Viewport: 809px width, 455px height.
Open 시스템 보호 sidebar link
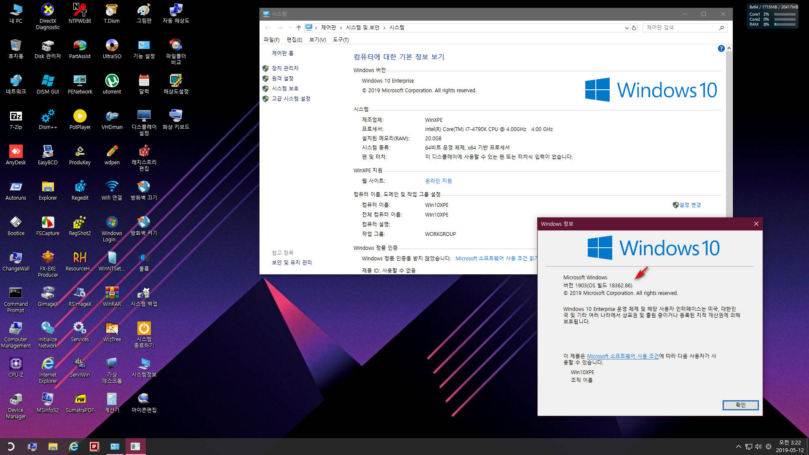(x=285, y=88)
